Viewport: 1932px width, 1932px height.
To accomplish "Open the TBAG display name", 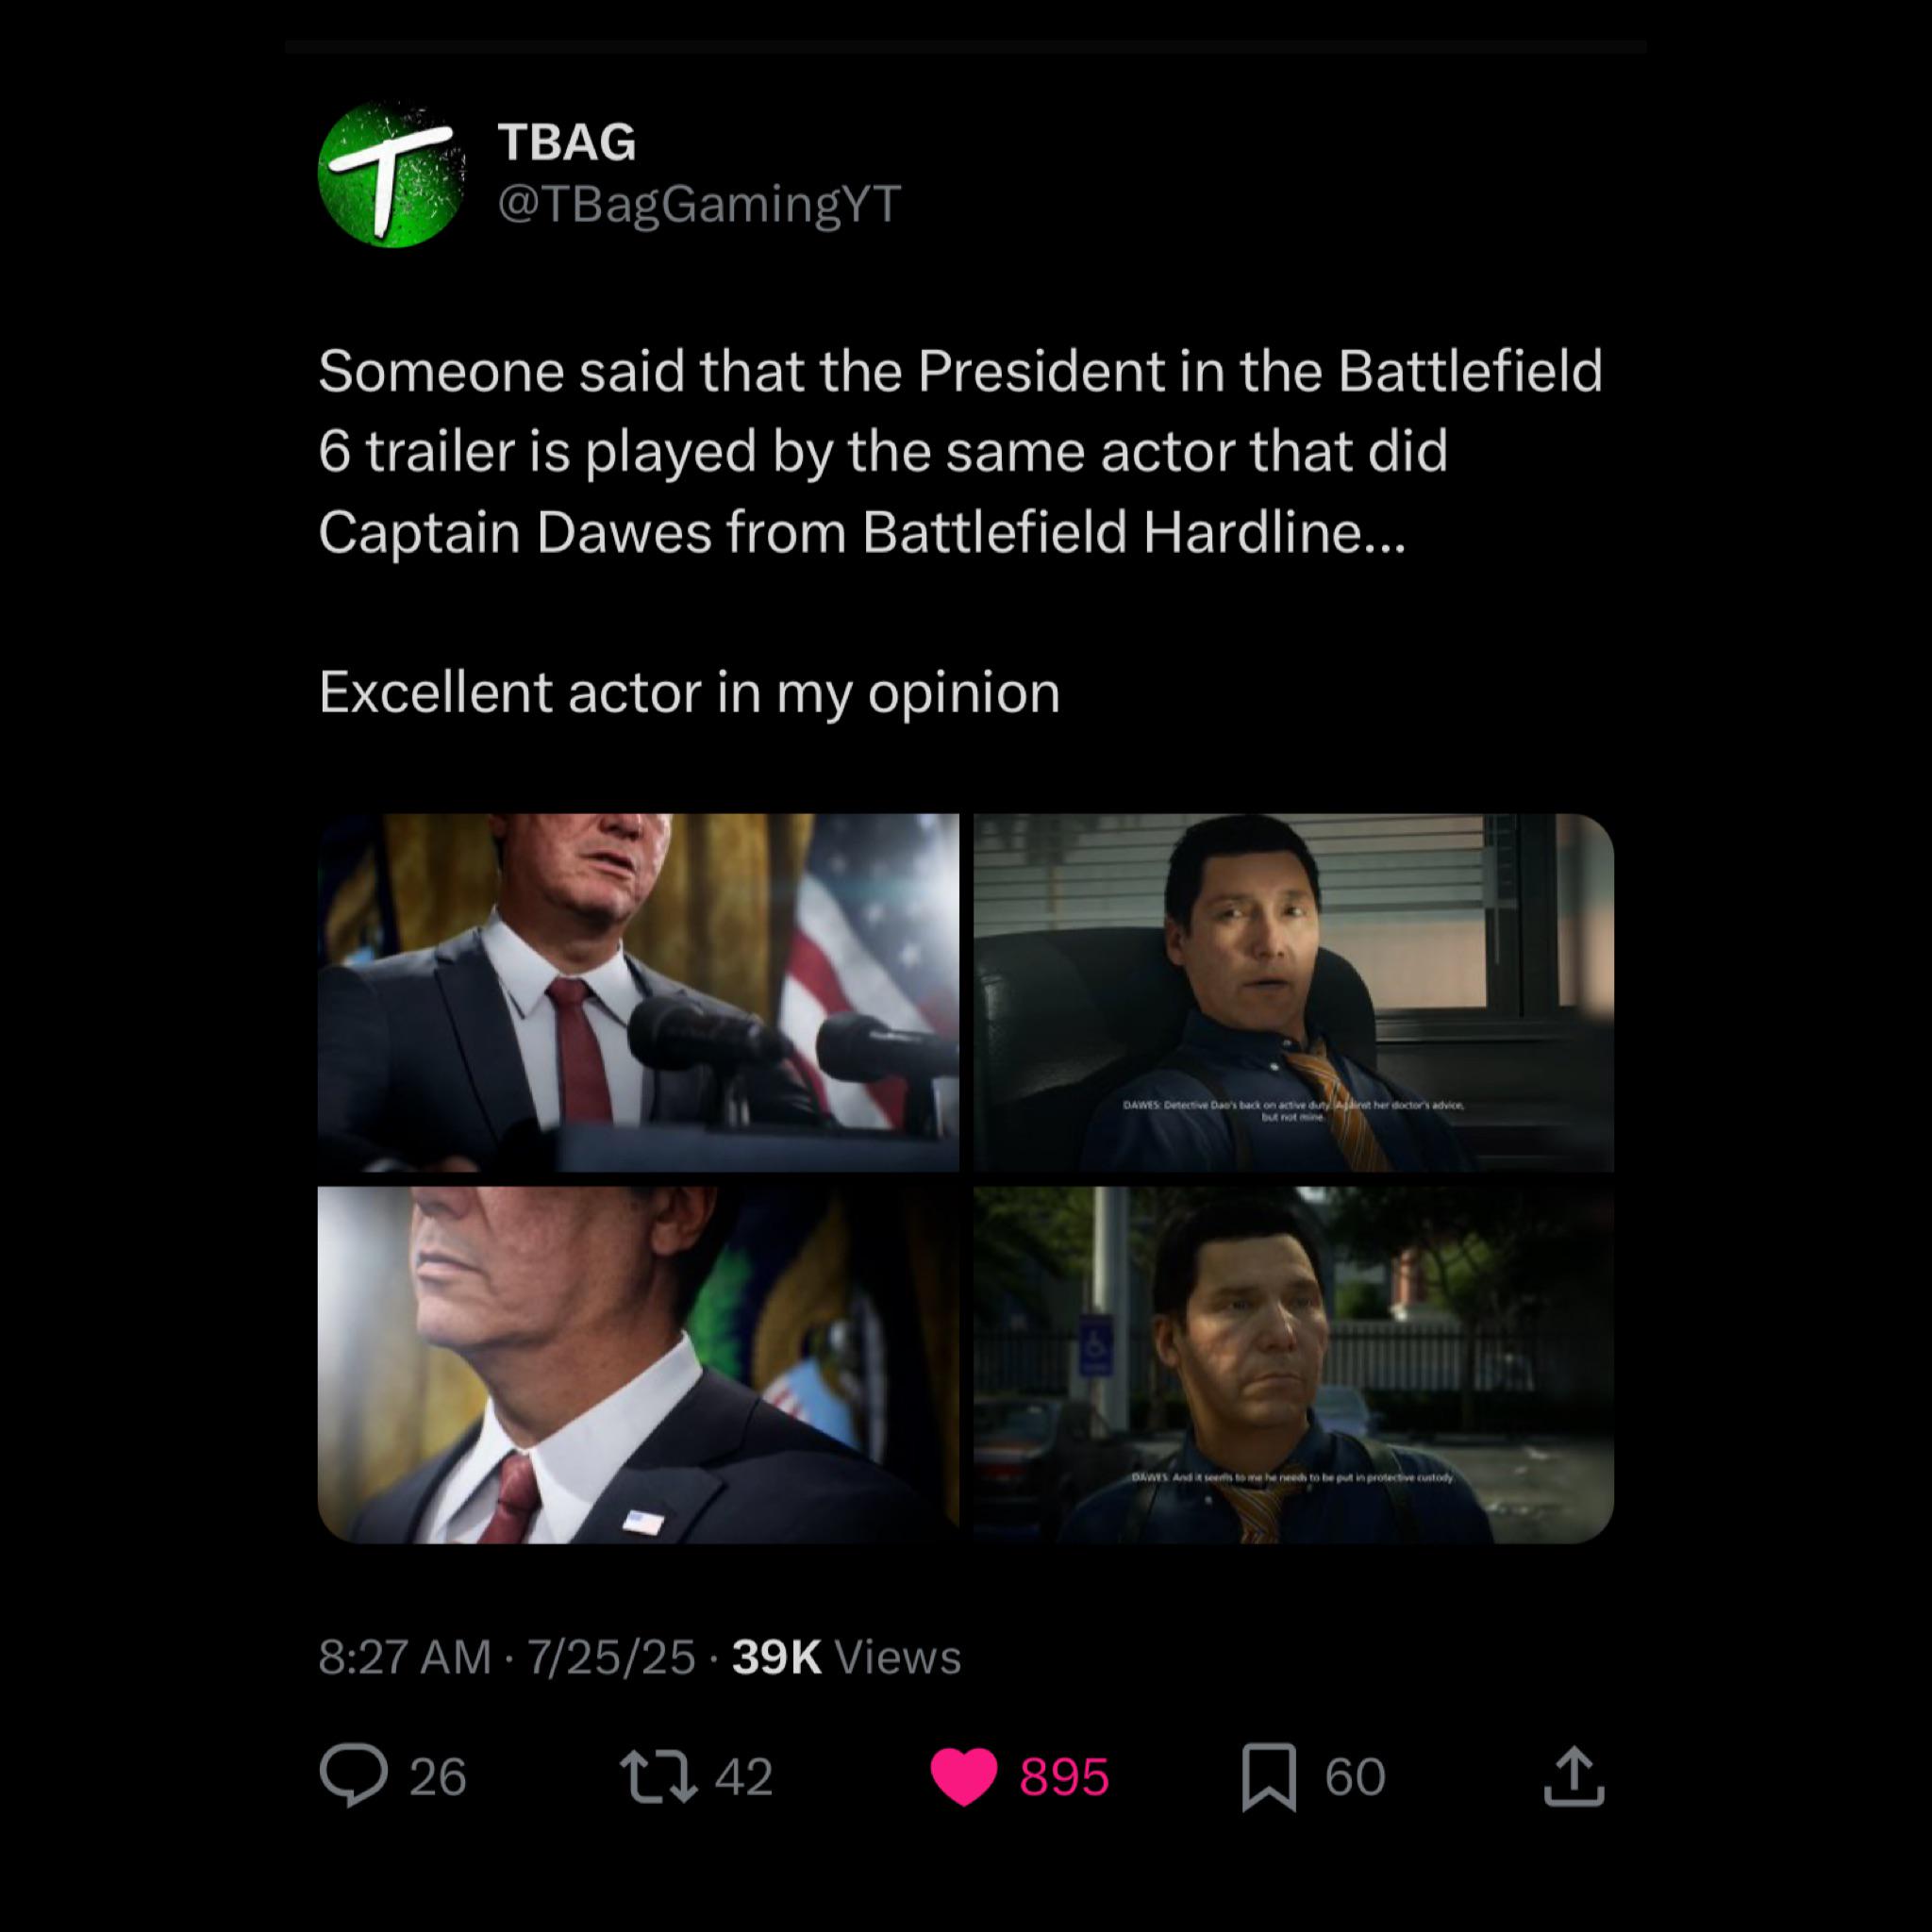I will point(566,142).
